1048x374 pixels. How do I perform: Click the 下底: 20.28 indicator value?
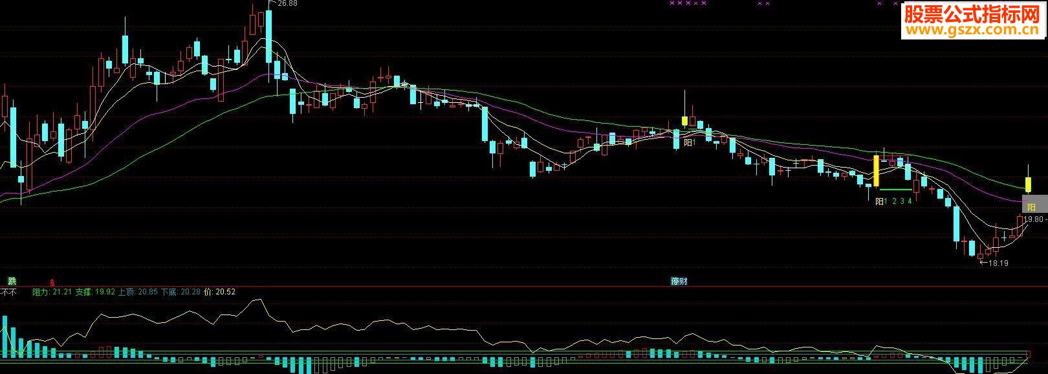[x=180, y=292]
